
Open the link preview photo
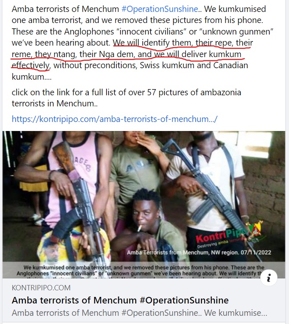point(144,205)
